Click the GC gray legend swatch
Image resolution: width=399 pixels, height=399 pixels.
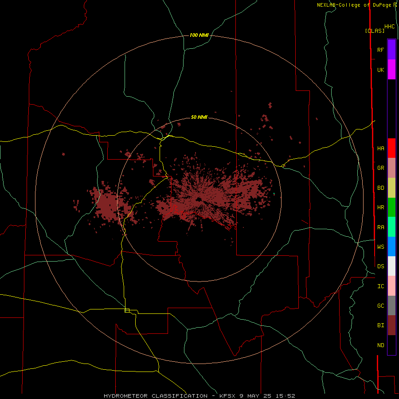click(391, 305)
